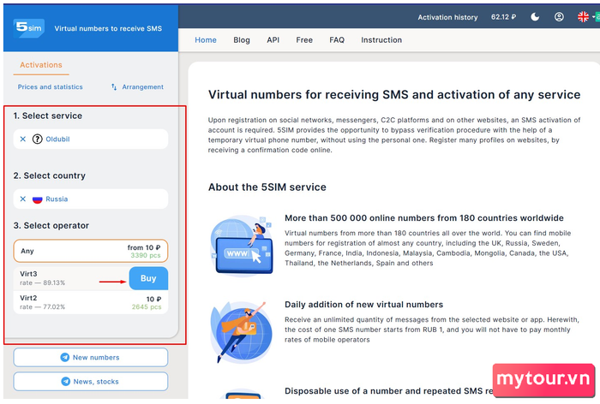Select the Any operator option
This screenshot has height=404, width=600.
91,251
